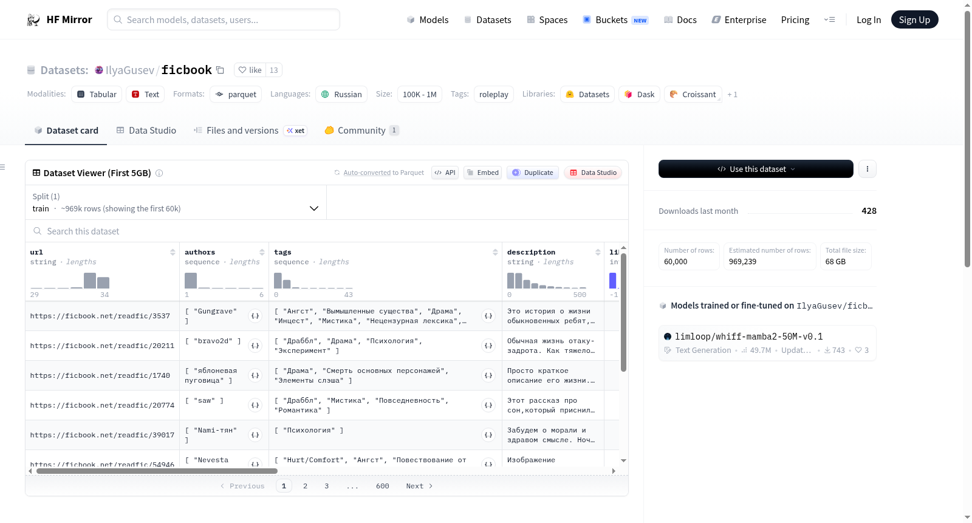Screen dimensions: 972x523
Task: Click the table's vertical scrollbar thumb
Action: 623,312
